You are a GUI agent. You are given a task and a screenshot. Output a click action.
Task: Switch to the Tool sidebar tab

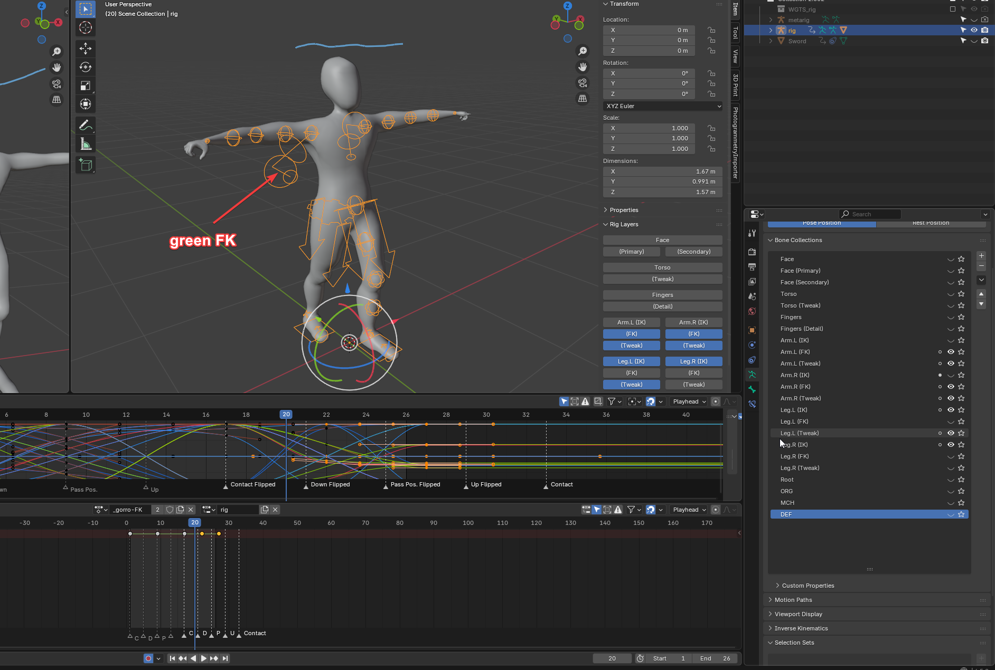(x=735, y=33)
